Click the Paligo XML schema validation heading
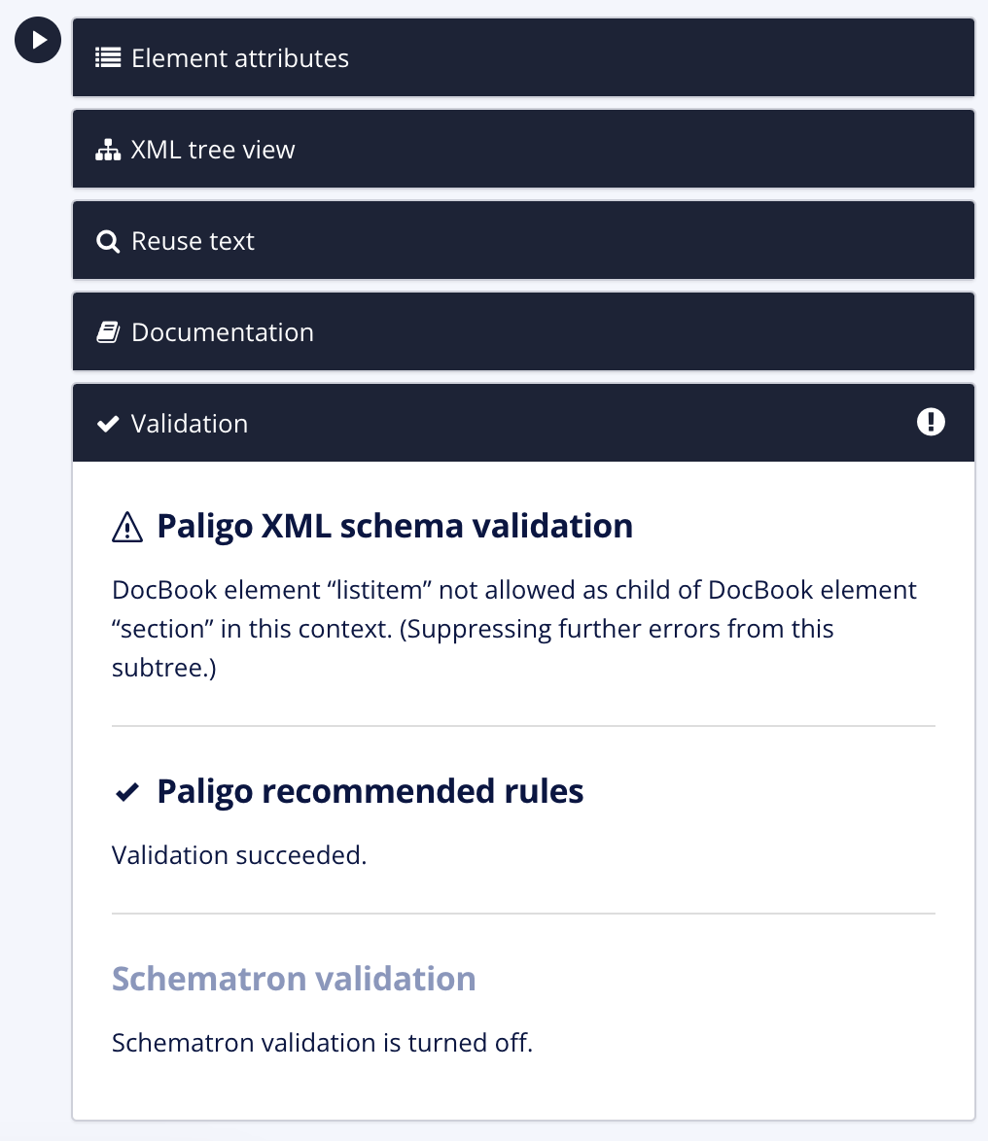This screenshot has height=1141, width=988. pos(394,526)
